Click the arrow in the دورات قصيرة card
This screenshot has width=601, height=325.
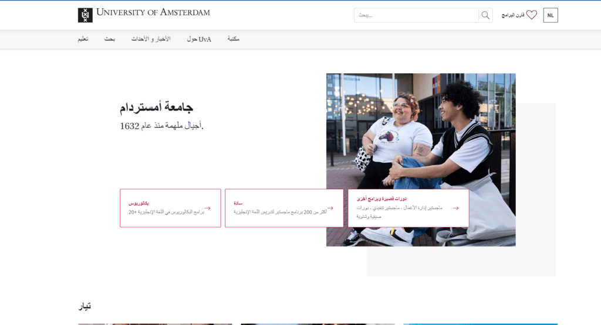pyautogui.click(x=455, y=208)
